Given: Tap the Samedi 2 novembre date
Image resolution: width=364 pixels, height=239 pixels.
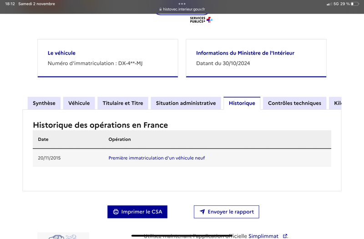Looking at the screenshot, I should pyautogui.click(x=37, y=4).
